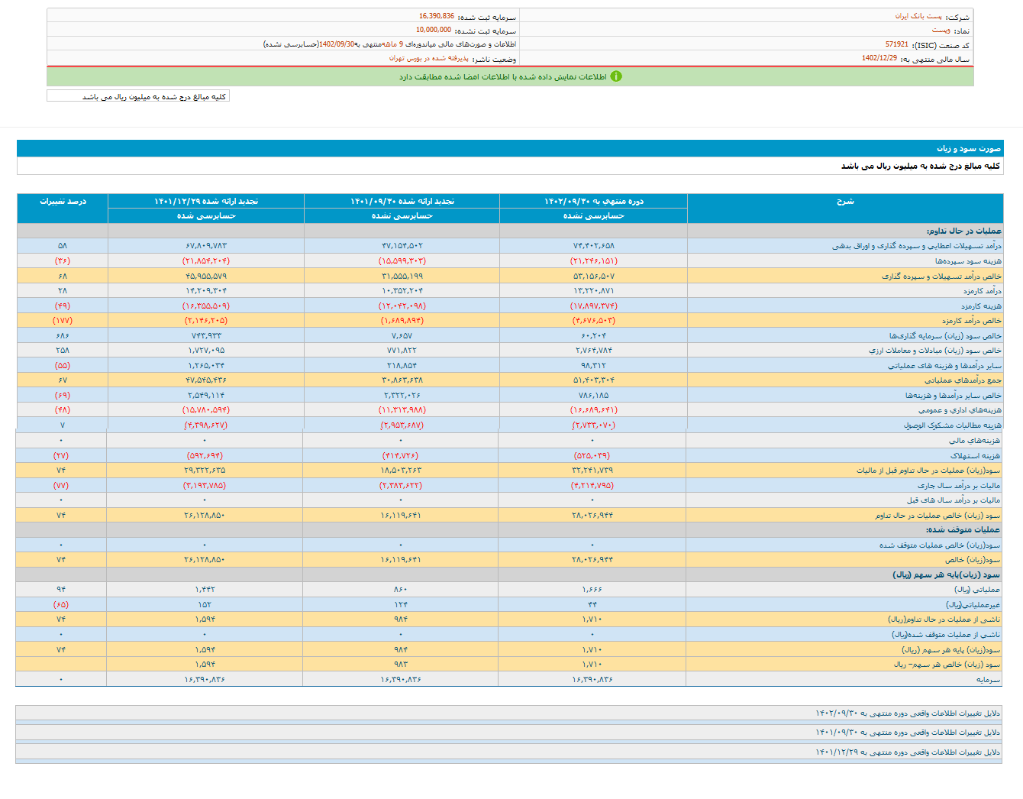
Task: Click the fiscal year end date 1402/12/29
Action: pos(879,59)
